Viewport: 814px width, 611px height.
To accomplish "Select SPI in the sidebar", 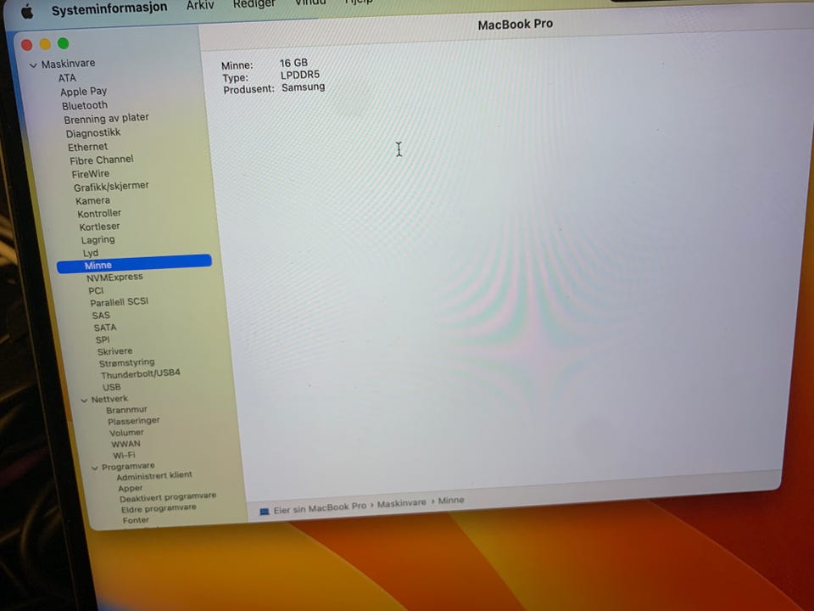I will (103, 339).
